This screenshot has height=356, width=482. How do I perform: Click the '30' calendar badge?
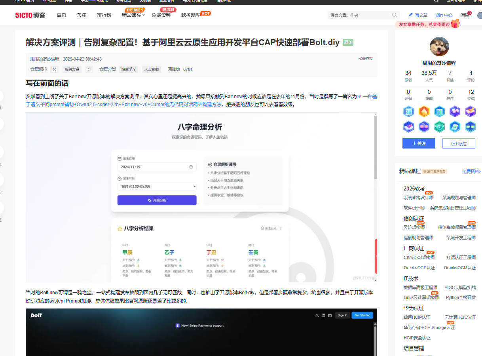point(408,111)
